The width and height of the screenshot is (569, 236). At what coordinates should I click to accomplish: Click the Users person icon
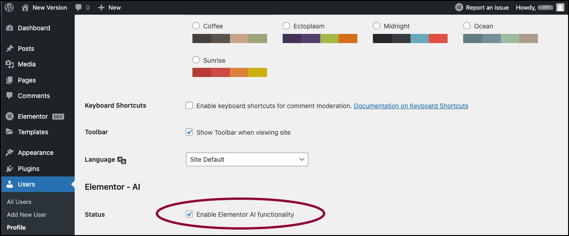pos(10,184)
